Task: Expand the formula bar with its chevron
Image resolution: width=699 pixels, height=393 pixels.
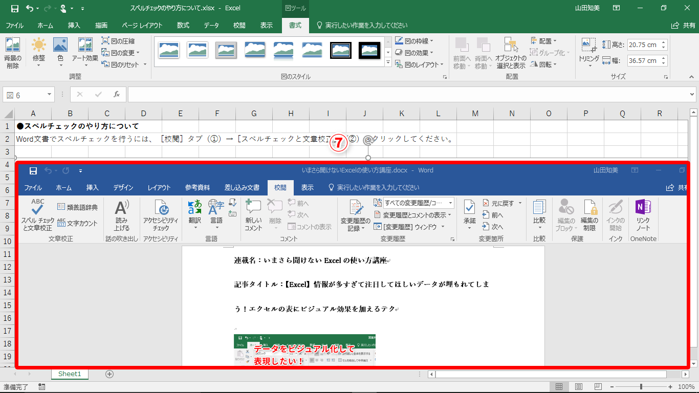Action: coord(692,94)
